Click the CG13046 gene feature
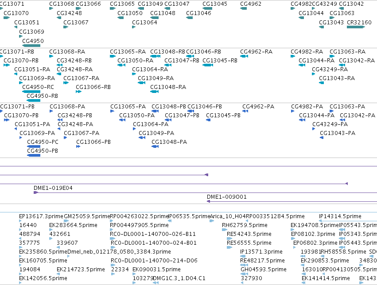The height and width of the screenshot is (285, 377). click(190, 18)
